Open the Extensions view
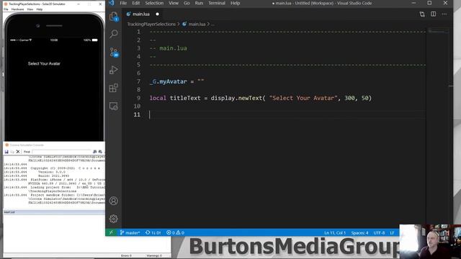Screen dimensions: 461x259 (114, 88)
